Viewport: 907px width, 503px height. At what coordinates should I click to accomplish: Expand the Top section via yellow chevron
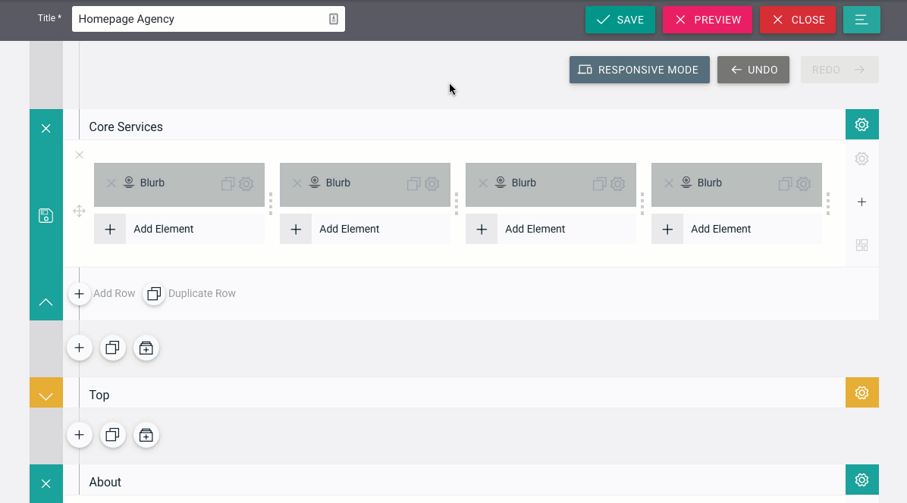click(46, 392)
